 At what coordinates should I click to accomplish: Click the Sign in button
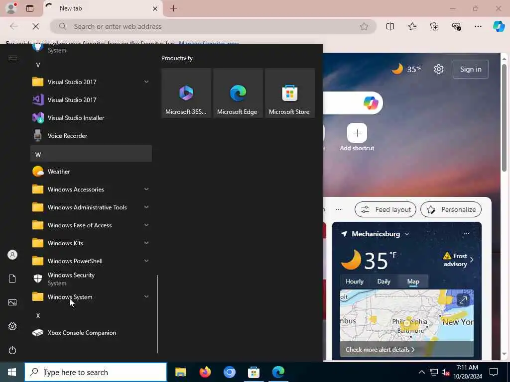[470, 69]
